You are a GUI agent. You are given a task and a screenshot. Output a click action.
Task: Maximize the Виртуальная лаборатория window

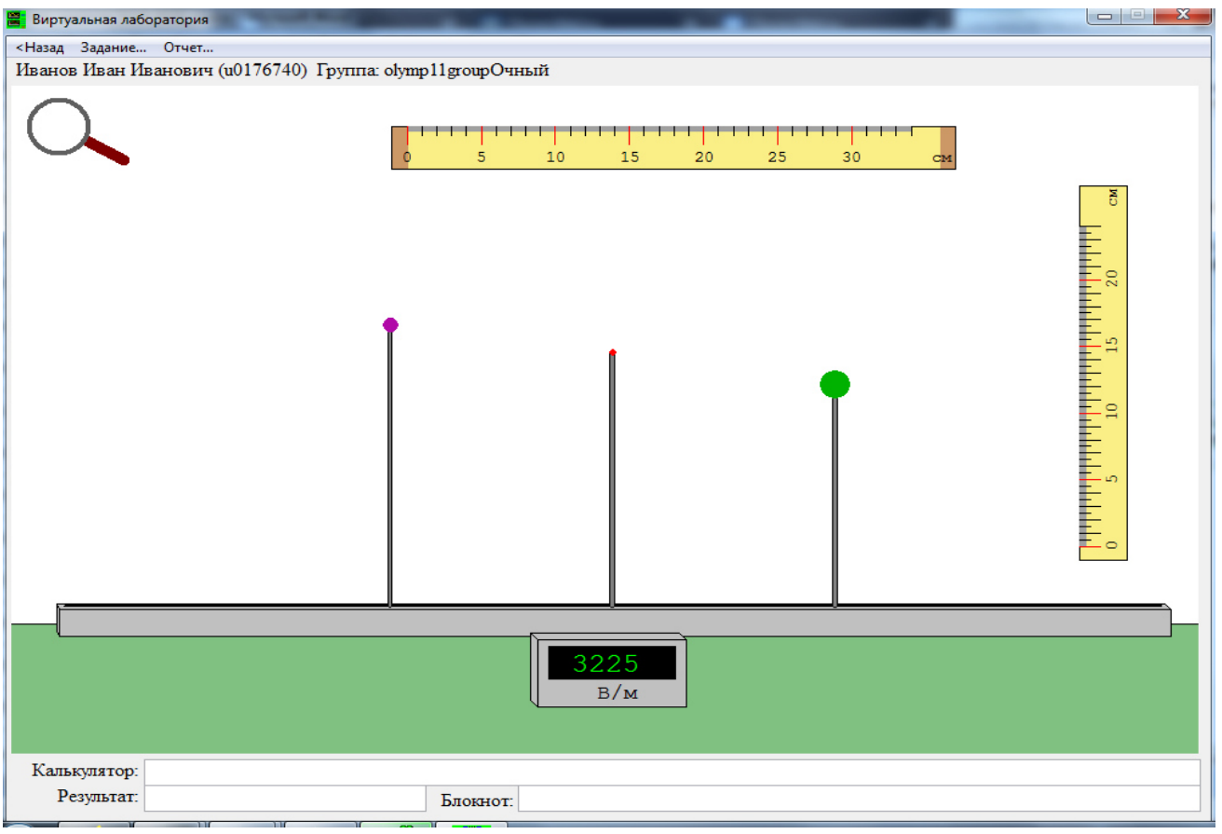point(1137,15)
